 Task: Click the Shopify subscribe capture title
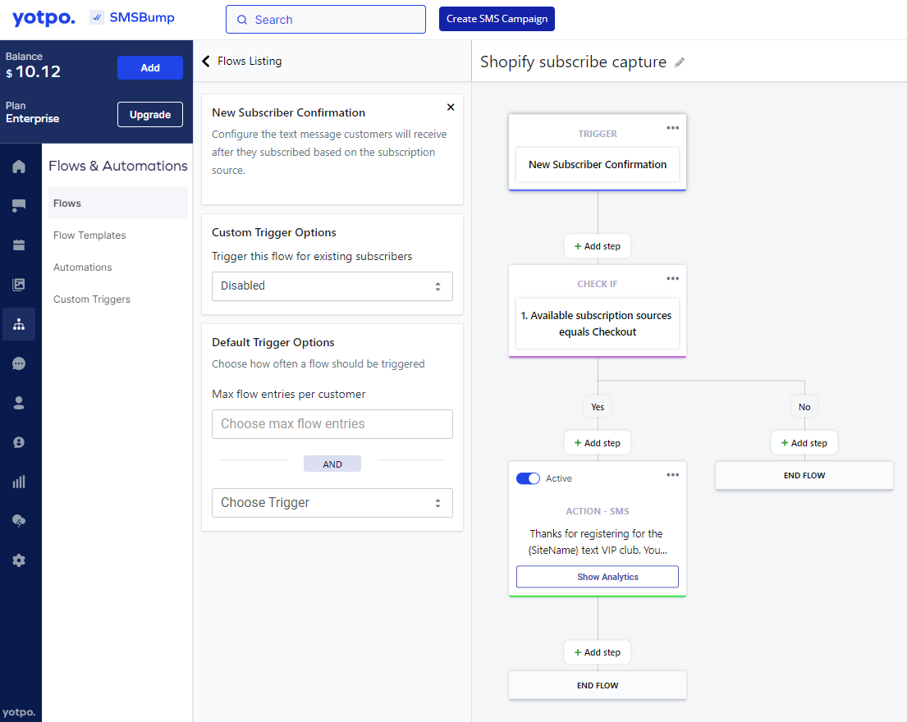click(573, 62)
